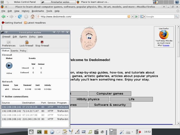Open Firestarter Preferences

9,44
